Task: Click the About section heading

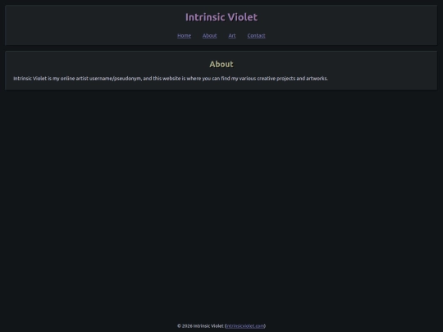Action: click(221, 64)
